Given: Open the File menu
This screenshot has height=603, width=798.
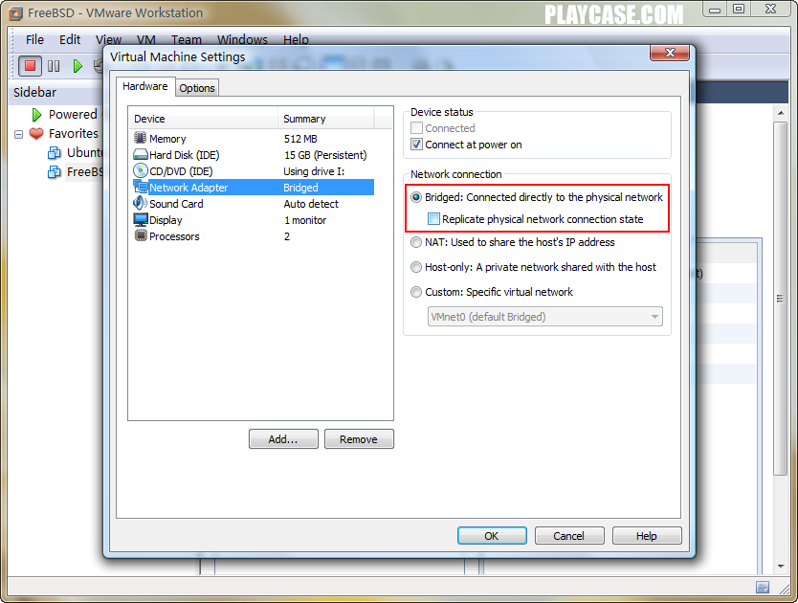Looking at the screenshot, I should click(x=34, y=40).
